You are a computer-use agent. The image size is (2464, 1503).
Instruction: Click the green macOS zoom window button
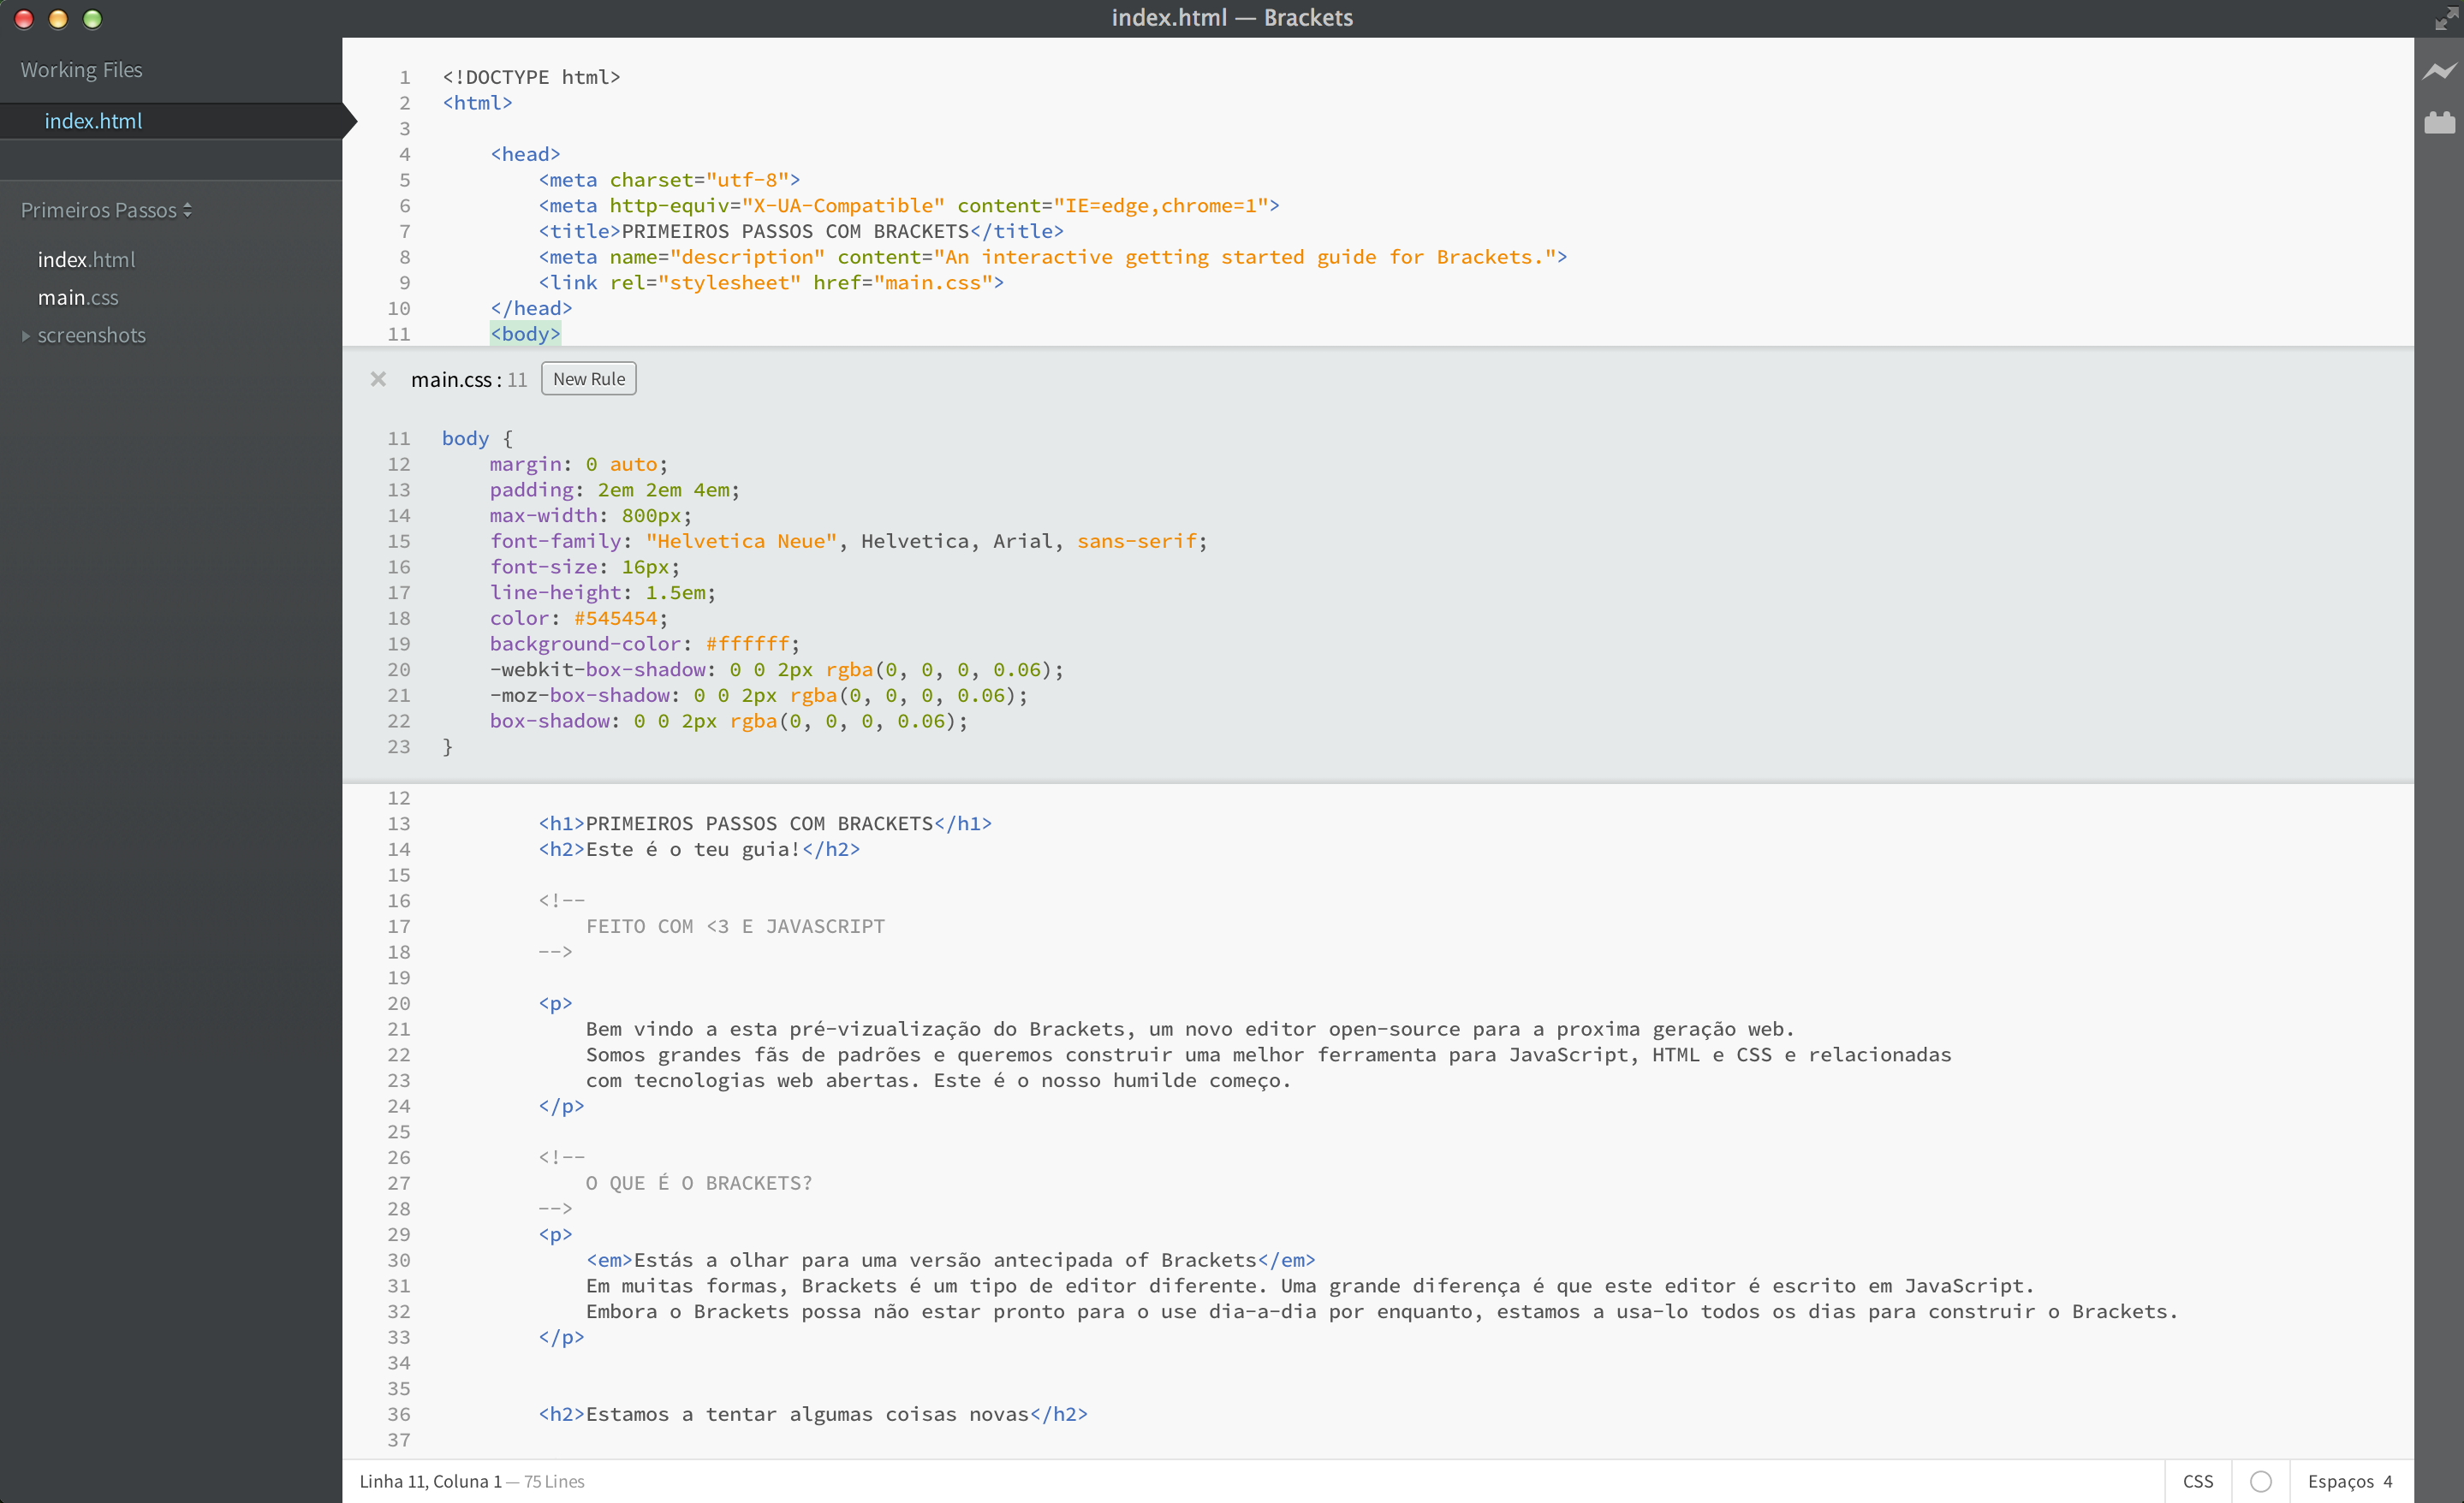(x=92, y=19)
